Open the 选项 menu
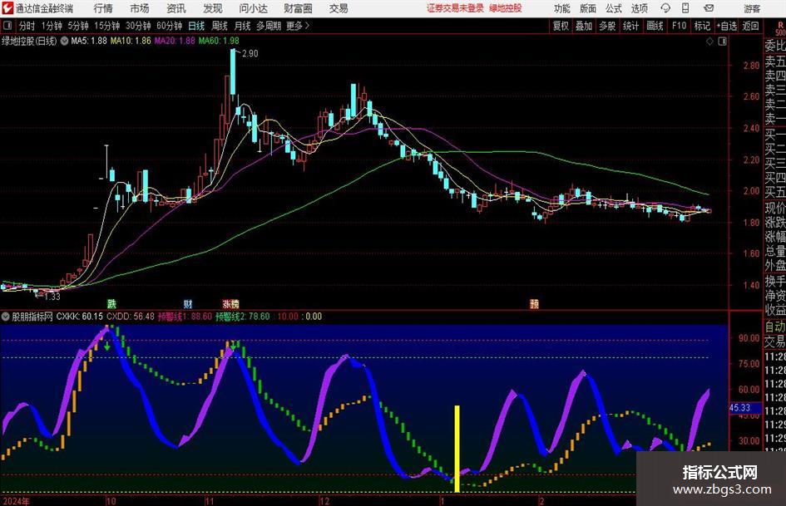786x506 pixels. [639, 8]
